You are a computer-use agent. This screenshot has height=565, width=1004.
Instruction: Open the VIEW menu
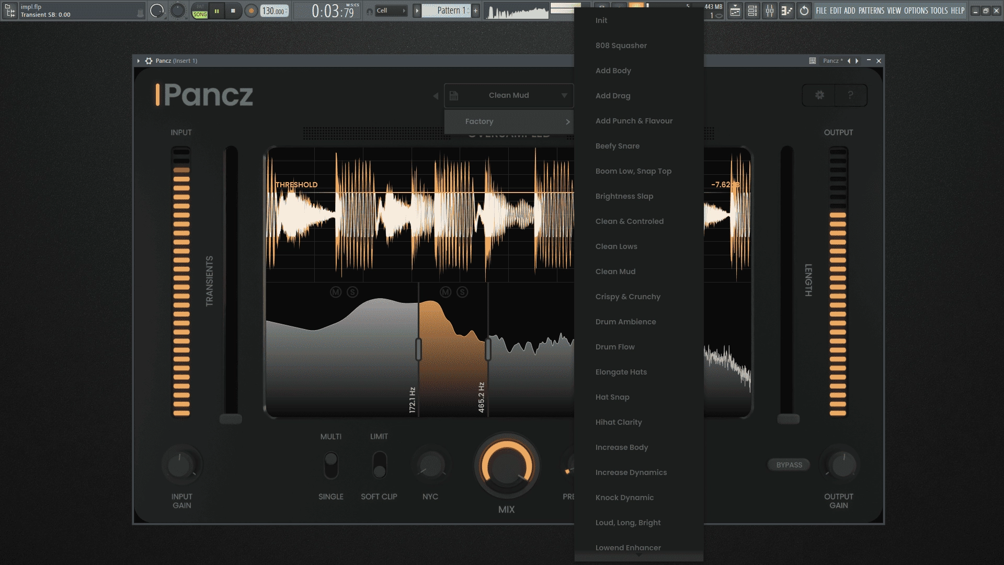[x=894, y=10]
